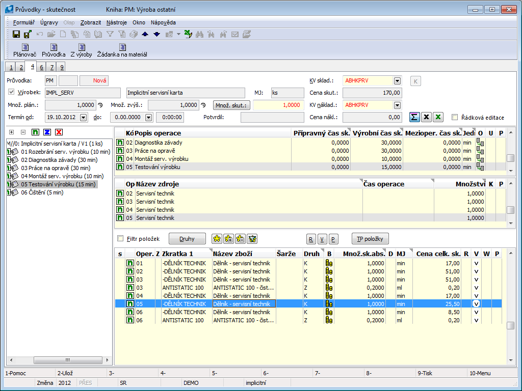This screenshot has width=522, height=391.
Task: Click the blue Sigma sum icon
Action: [x=415, y=117]
